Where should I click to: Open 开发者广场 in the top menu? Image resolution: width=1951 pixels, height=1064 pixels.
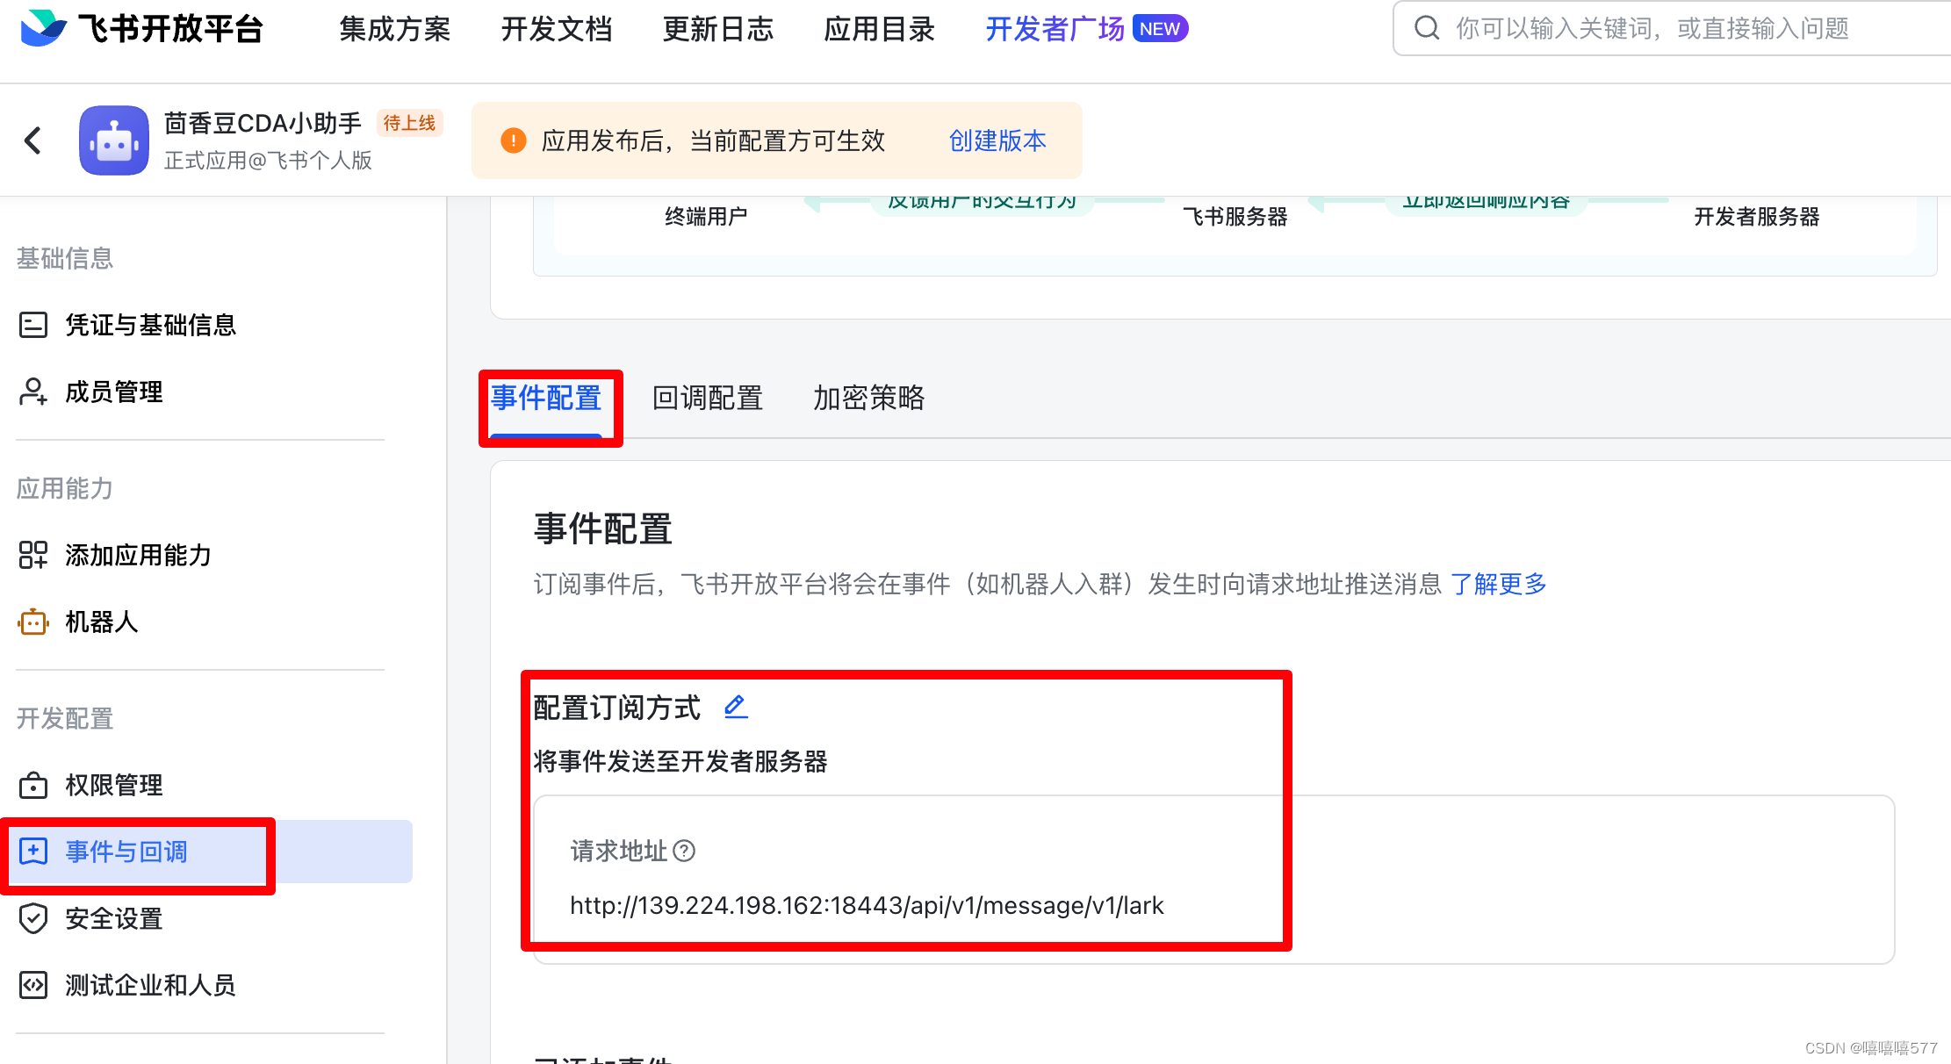click(1055, 29)
